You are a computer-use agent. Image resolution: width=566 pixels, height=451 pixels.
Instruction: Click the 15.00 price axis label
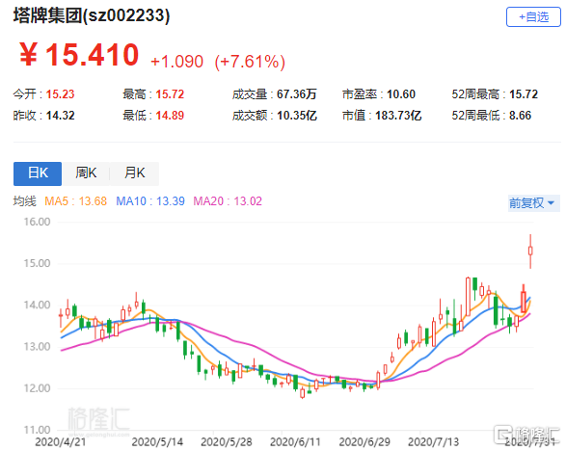tap(37, 263)
